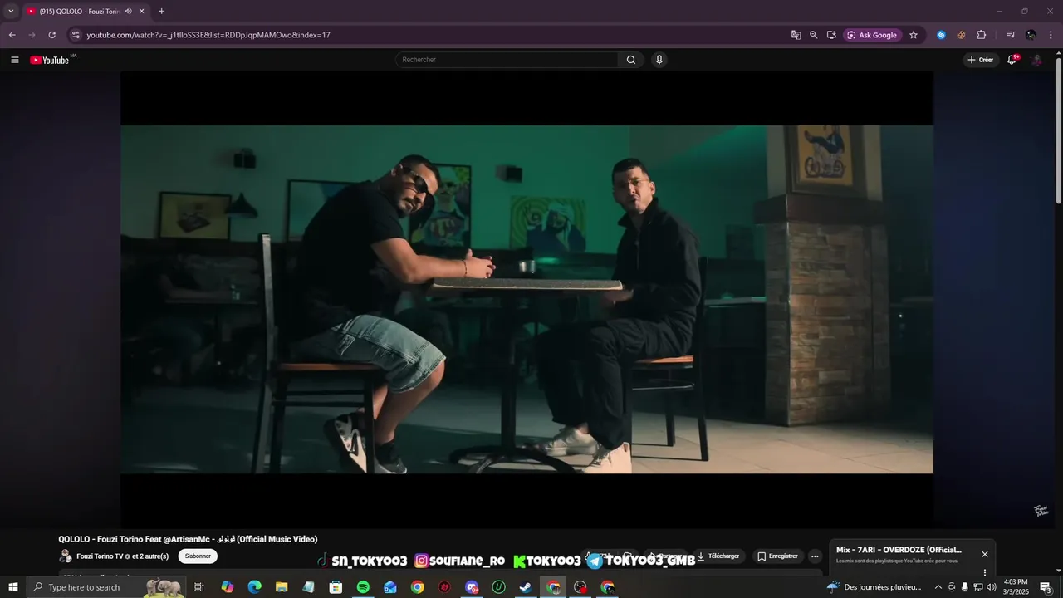Go to YouTube home via logo
1063x598 pixels.
point(50,60)
